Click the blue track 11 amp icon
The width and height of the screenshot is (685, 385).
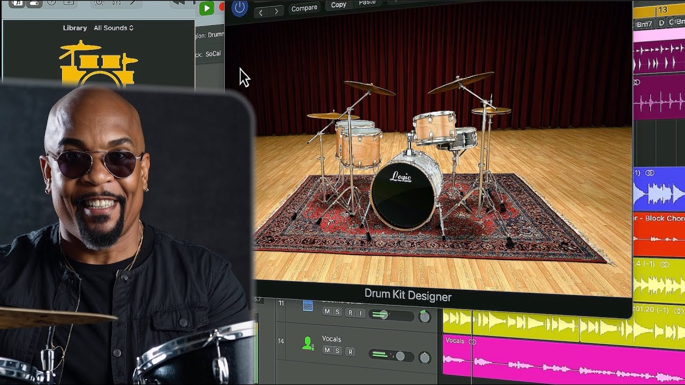(x=308, y=305)
